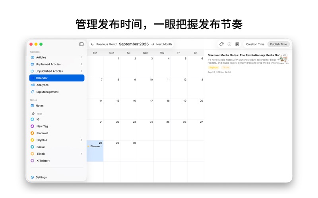
Task: Click the Settings gear icon
Action: tap(32, 177)
